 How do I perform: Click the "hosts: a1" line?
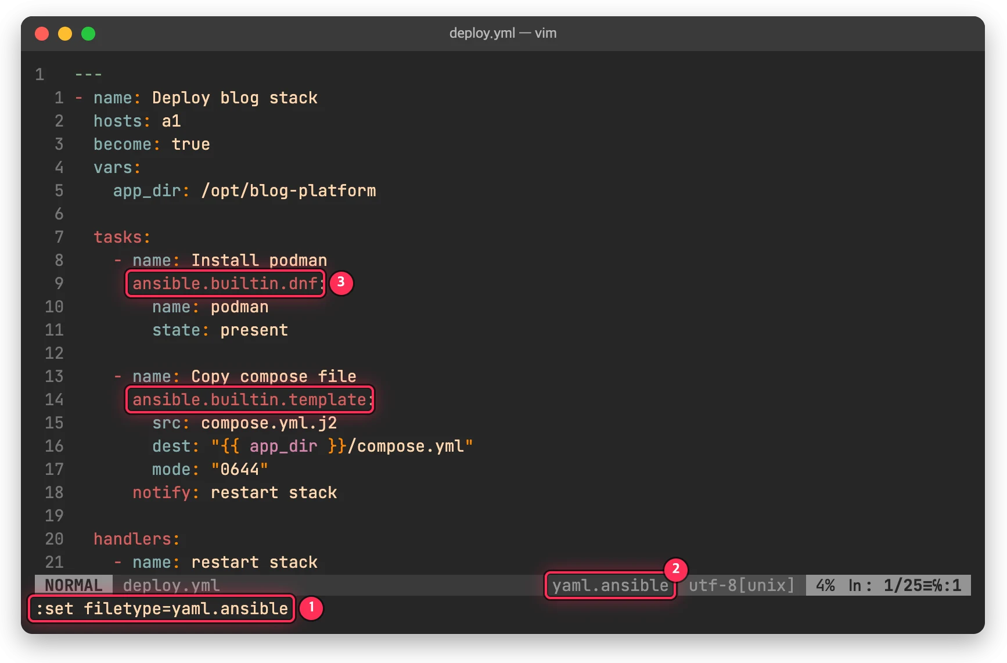pyautogui.click(x=137, y=121)
